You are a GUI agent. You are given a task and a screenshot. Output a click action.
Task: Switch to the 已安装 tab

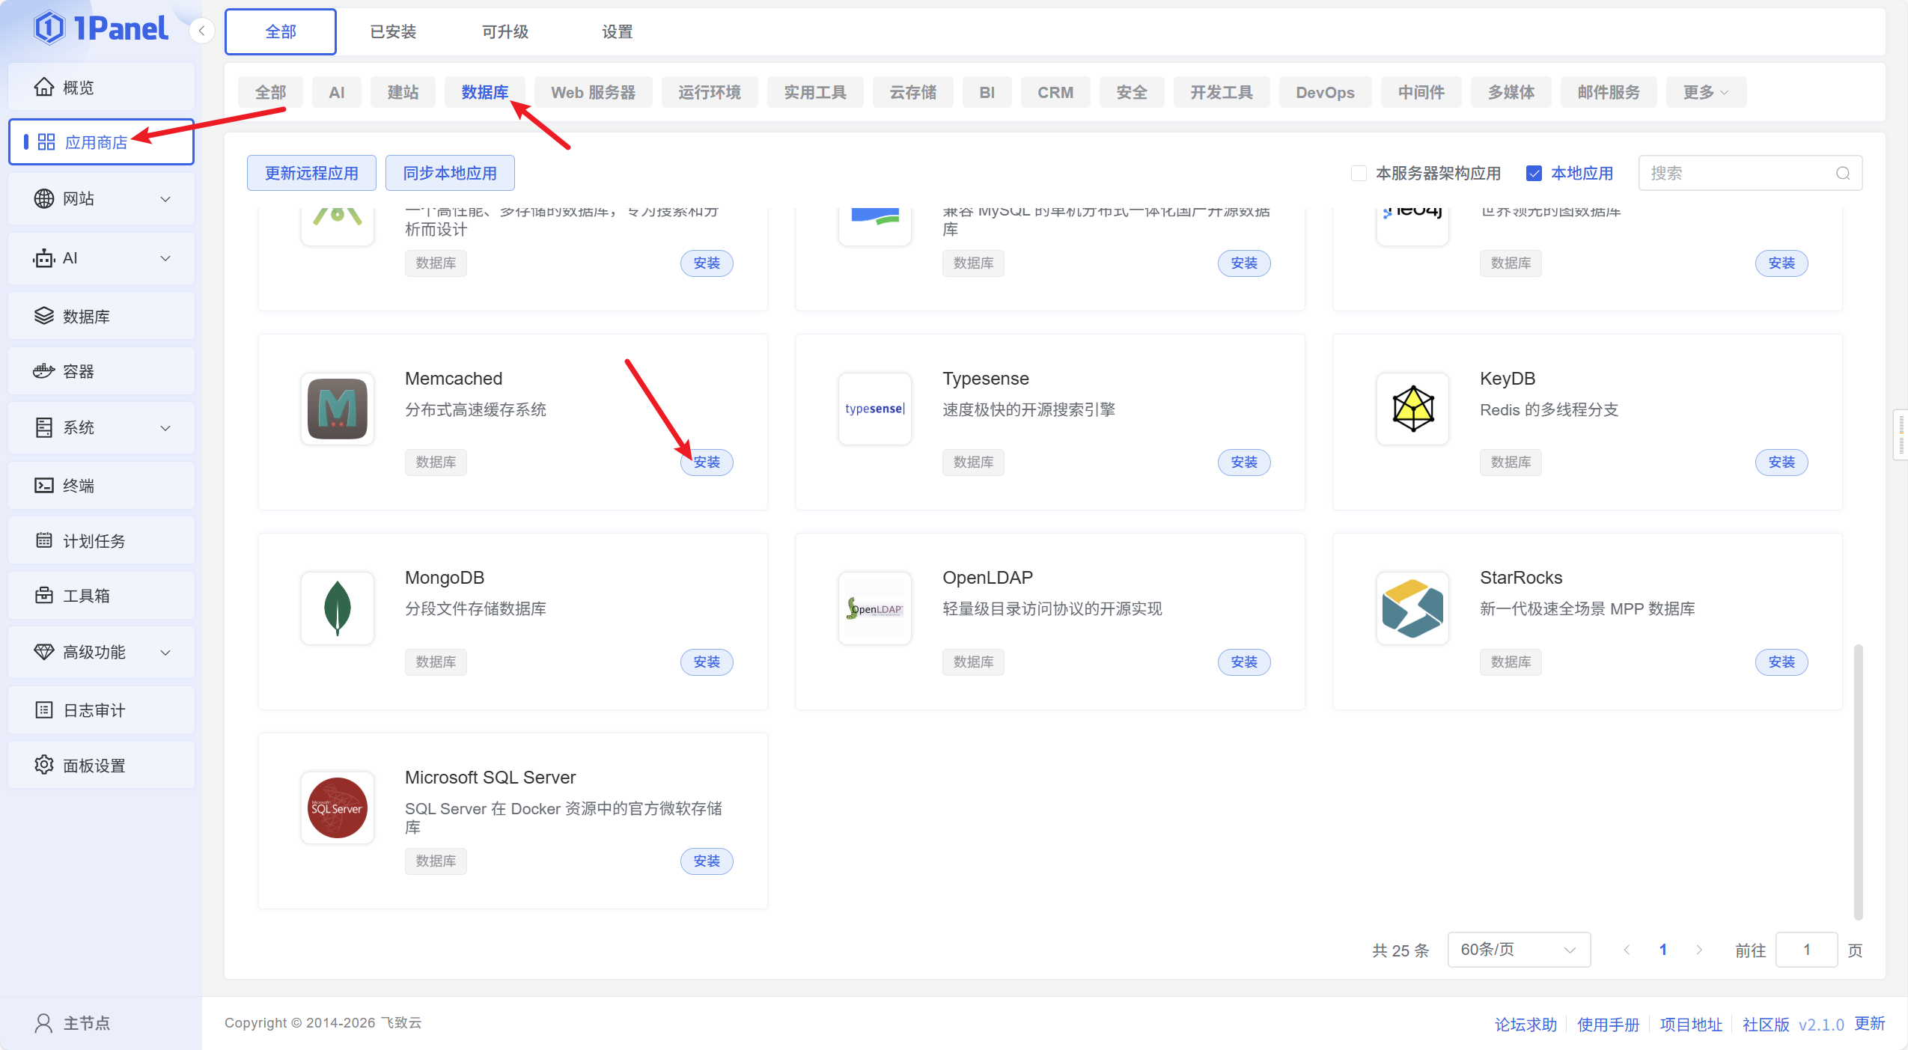392,31
